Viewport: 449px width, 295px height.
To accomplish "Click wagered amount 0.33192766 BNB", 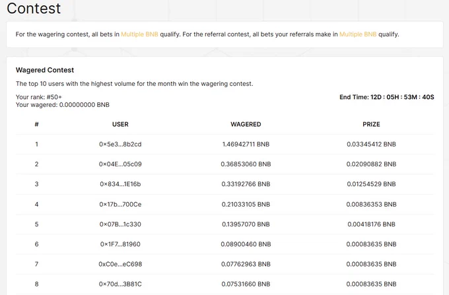I will coord(246,184).
